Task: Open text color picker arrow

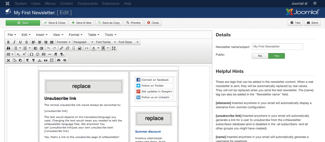Action: (98, 48)
